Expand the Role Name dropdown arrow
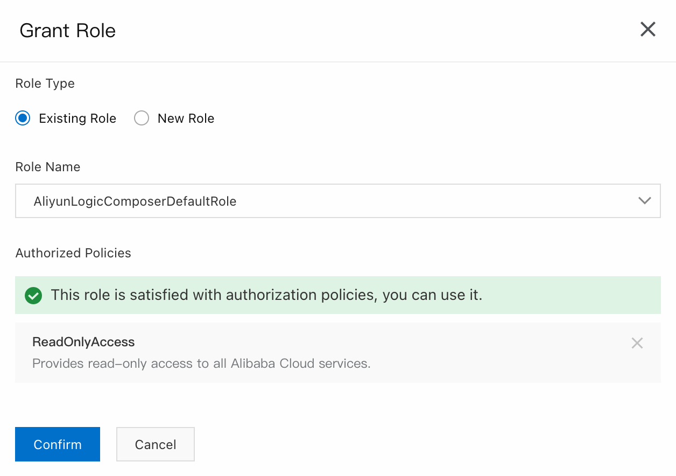This screenshot has width=676, height=476. (x=644, y=201)
